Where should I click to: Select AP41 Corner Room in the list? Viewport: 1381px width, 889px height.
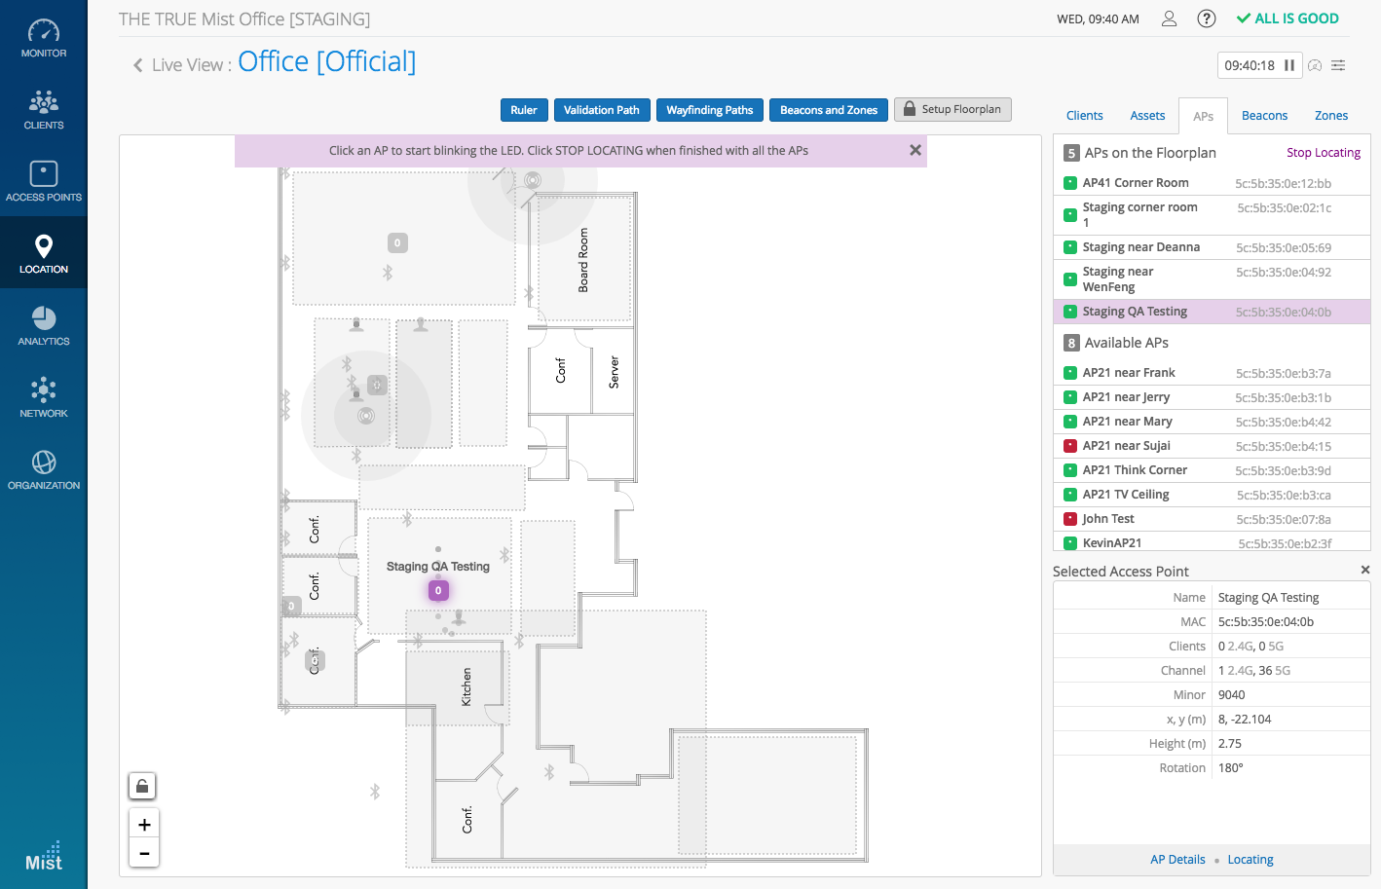(1212, 183)
